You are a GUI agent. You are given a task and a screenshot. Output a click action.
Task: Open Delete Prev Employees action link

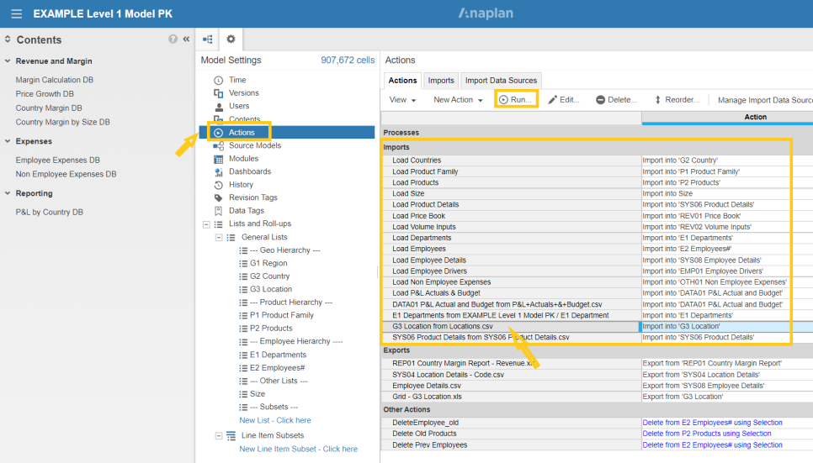(712, 445)
